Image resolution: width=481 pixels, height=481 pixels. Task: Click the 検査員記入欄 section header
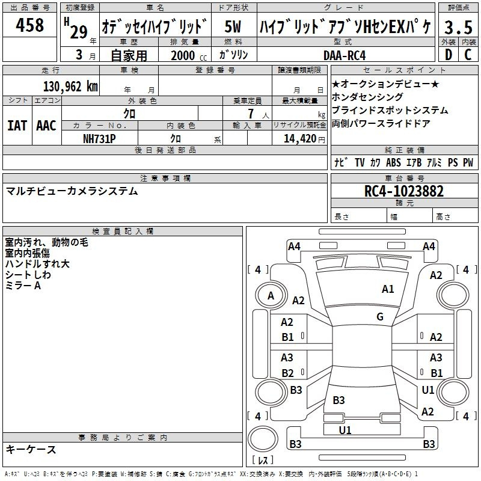123,231
